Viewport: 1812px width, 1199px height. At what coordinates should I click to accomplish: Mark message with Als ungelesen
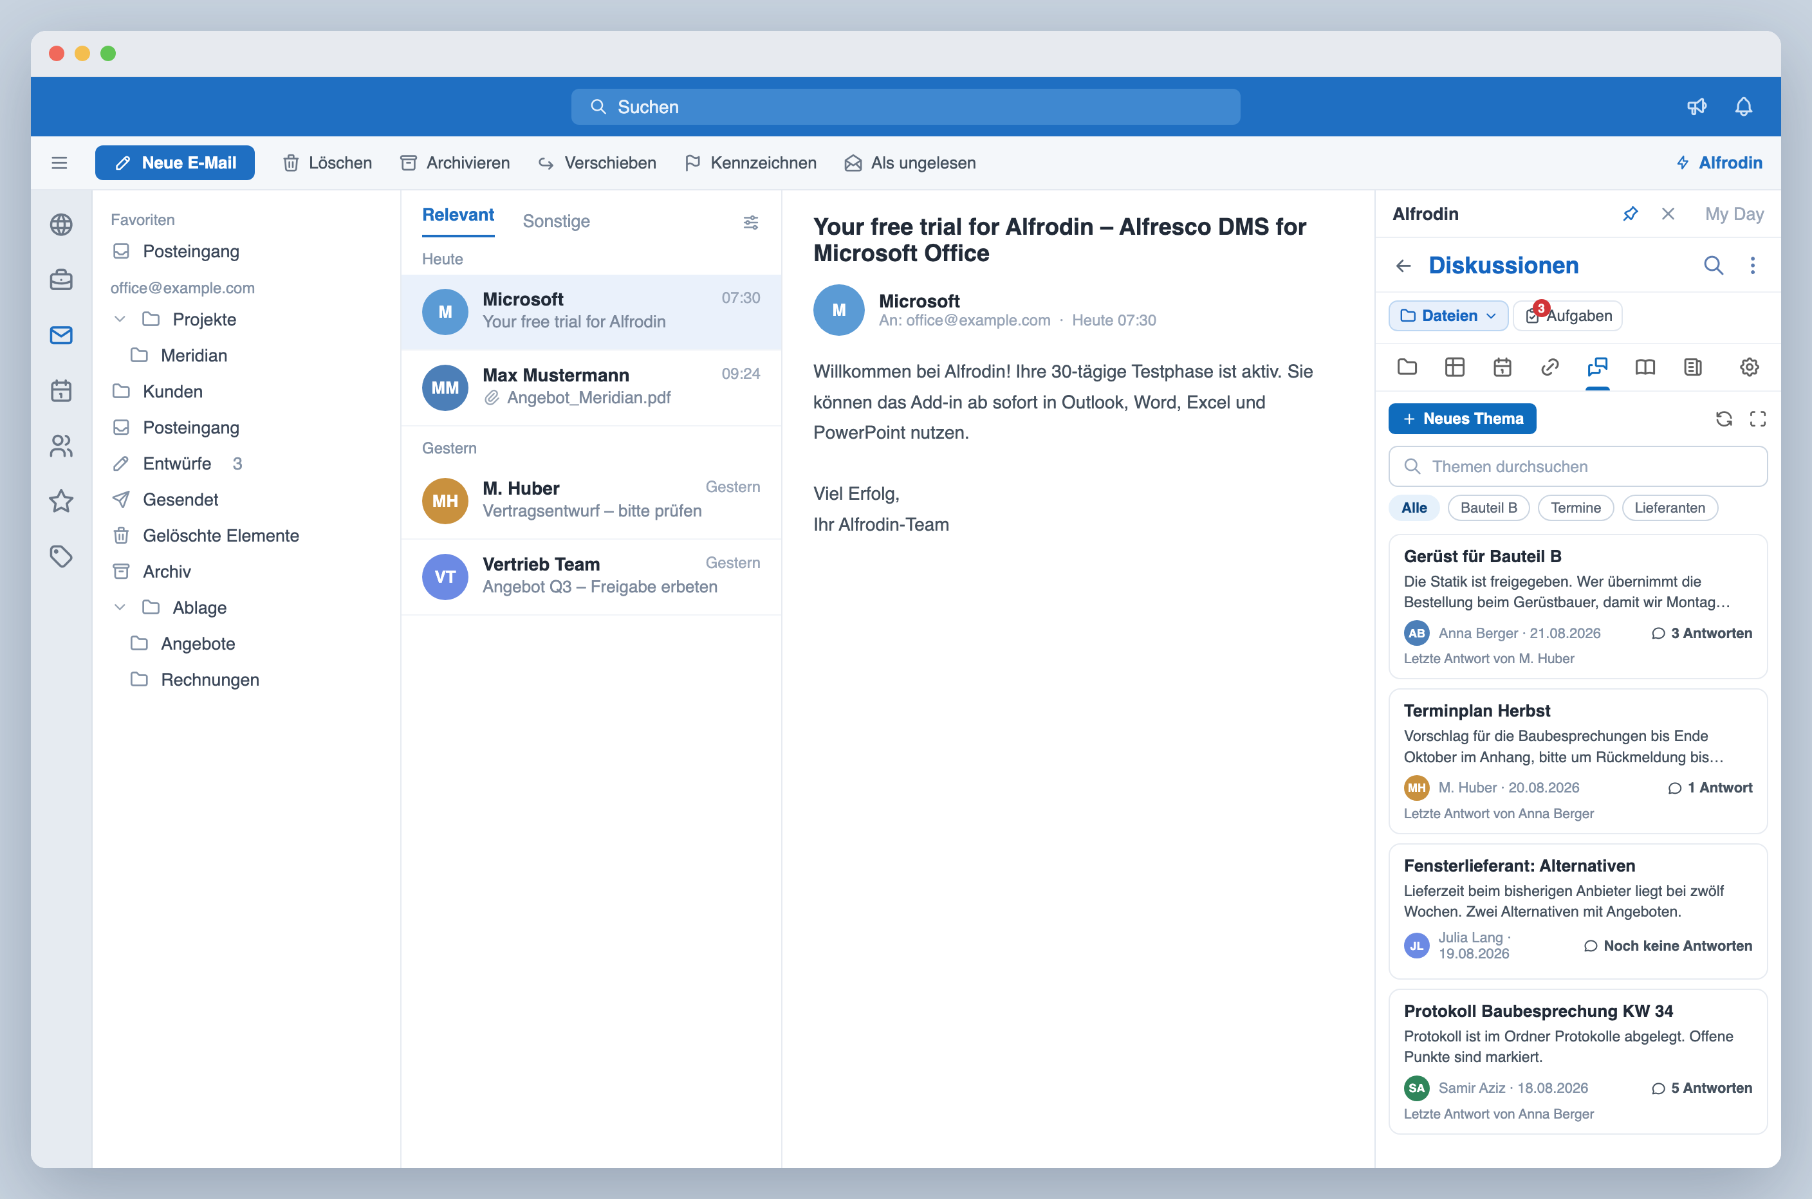[909, 163]
